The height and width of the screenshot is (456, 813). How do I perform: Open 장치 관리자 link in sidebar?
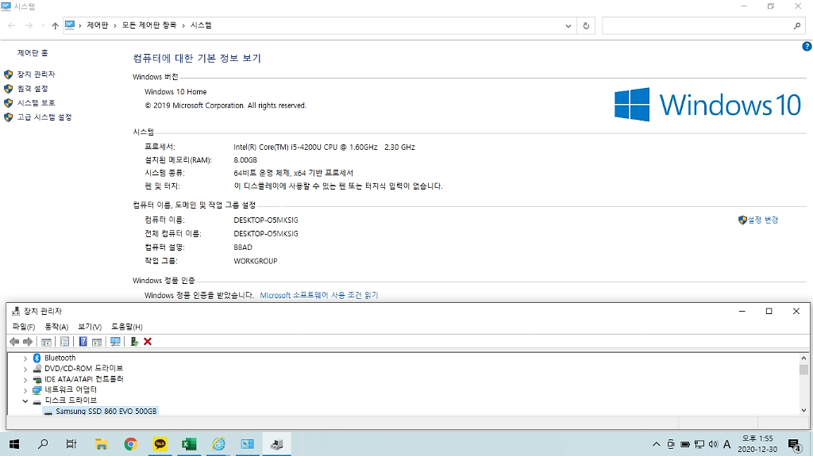tap(37, 75)
